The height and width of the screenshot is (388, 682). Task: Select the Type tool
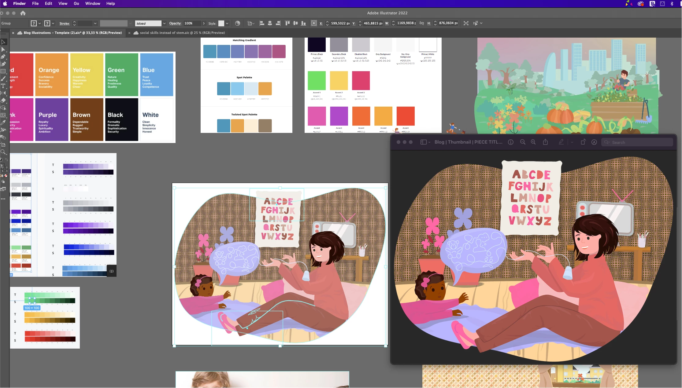[3, 86]
